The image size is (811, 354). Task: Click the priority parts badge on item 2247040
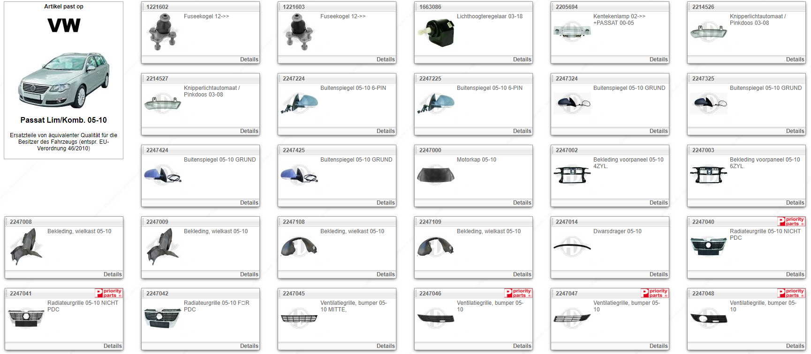(791, 221)
